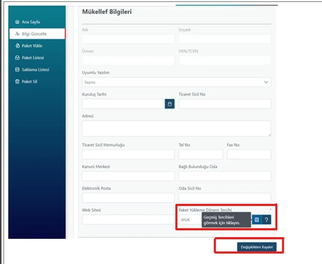This screenshot has width=322, height=264.
Task: Select Bilgi Güncelle menu item
Action: click(37, 34)
